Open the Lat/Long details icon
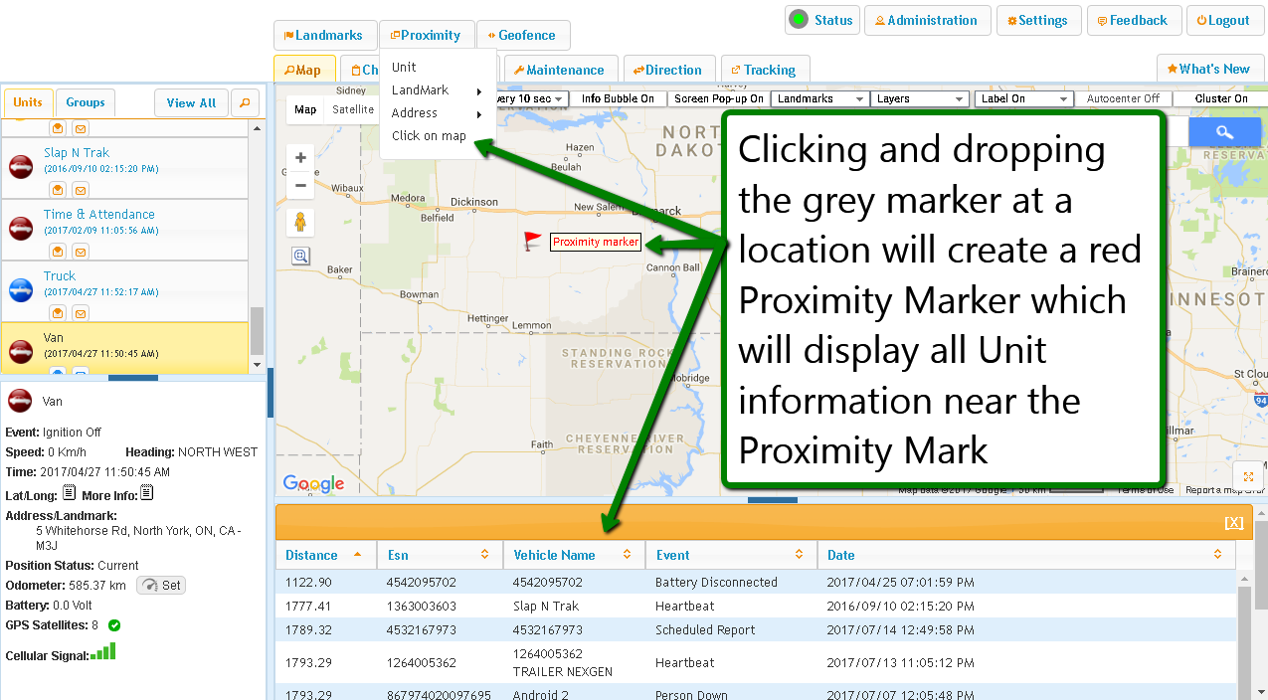This screenshot has height=700, width=1268. pos(69,493)
